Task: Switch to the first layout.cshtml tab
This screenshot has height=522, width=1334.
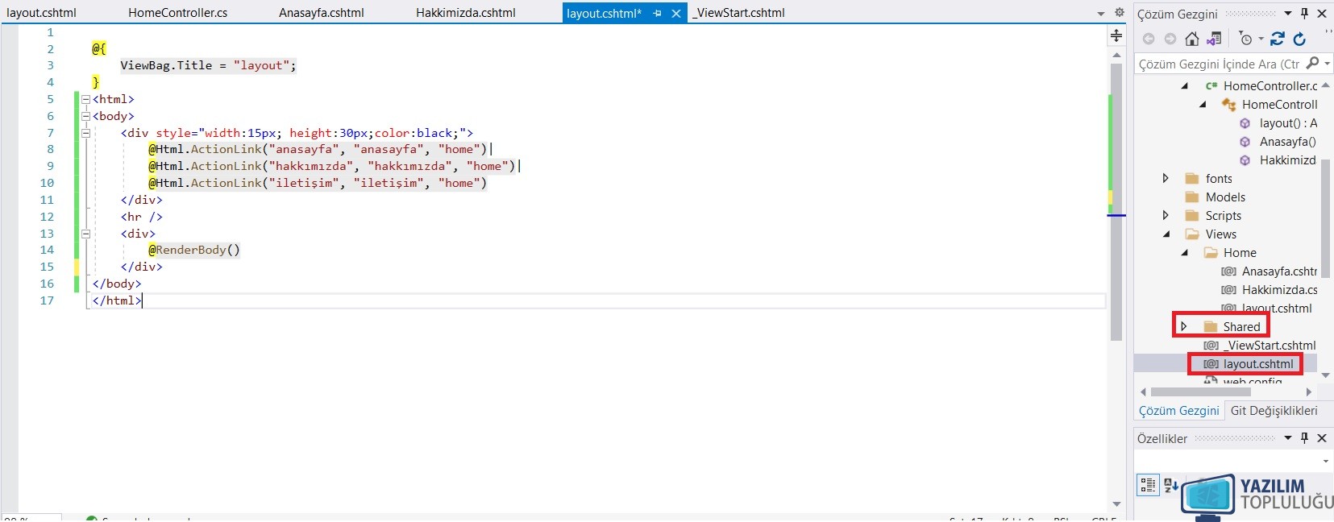Action: [41, 13]
